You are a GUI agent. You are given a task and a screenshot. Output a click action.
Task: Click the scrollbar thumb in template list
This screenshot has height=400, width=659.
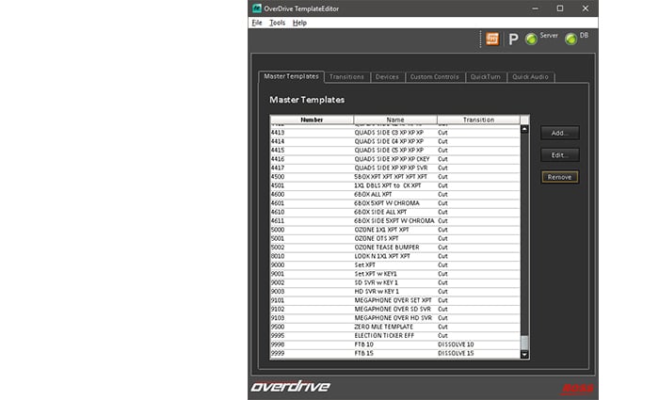pos(524,343)
